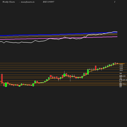Click the large green breakout candle reaching the 101 level
The width and height of the screenshot is (127, 127).
[88, 72]
